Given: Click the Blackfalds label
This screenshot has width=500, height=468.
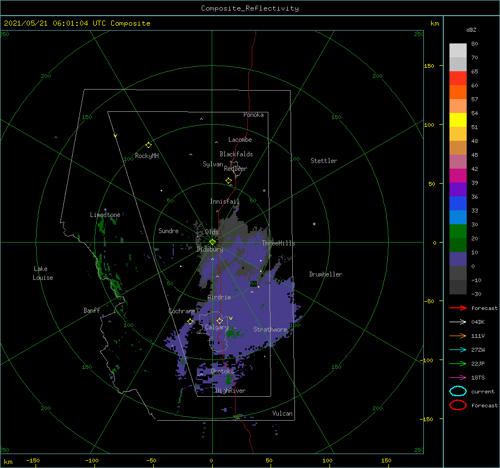Looking at the screenshot, I should tap(236, 154).
